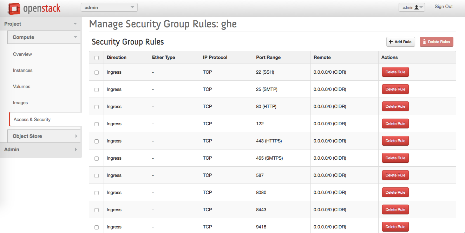Open the Overview page
The image size is (465, 233).
22,54
